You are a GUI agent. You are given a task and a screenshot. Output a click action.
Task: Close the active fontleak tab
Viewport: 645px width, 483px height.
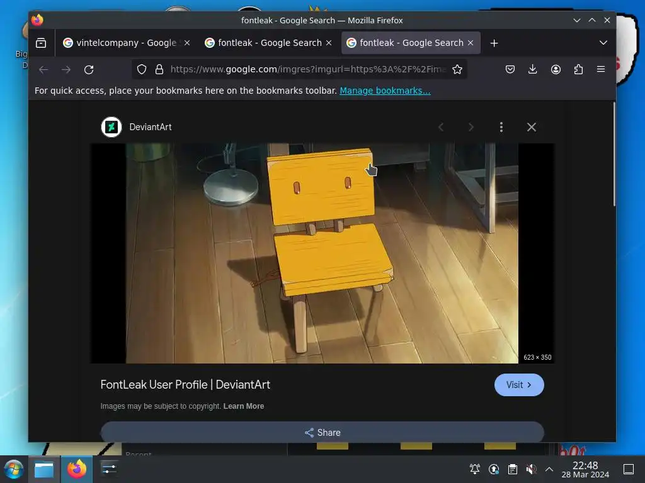pos(471,43)
